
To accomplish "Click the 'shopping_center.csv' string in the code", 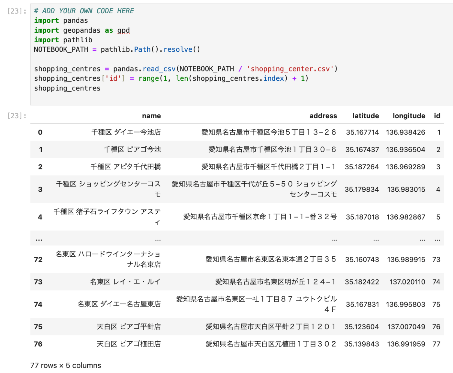I will point(290,69).
